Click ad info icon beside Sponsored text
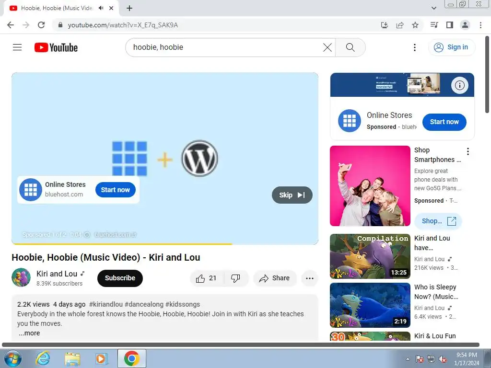Viewport: 491px width, 368px height. [x=87, y=235]
